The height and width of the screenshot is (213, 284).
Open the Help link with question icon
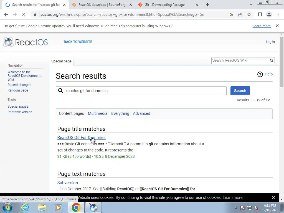265,74
